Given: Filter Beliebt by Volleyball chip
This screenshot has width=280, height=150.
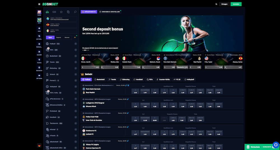Looking at the screenshot, I should click(x=189, y=79).
